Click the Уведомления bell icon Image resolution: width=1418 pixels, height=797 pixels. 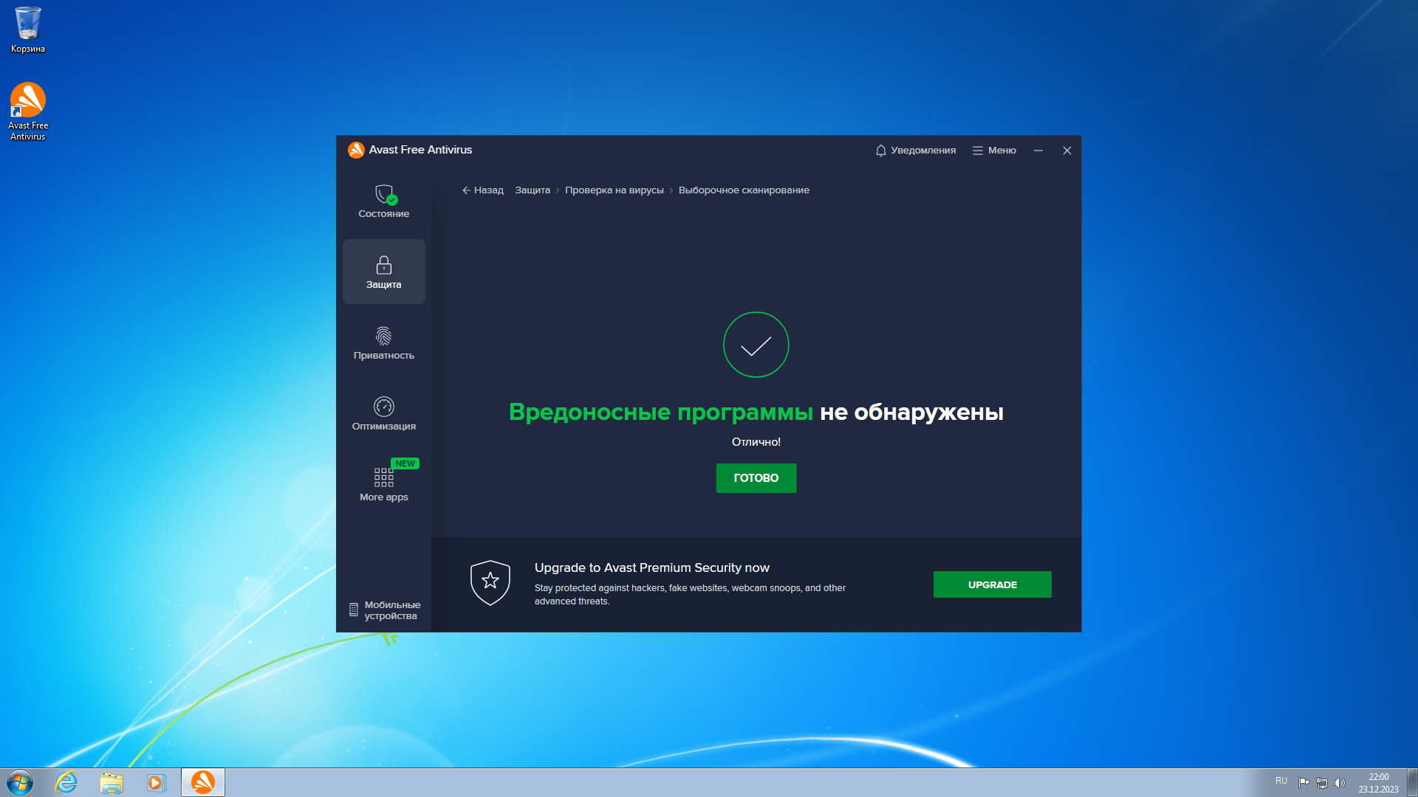click(880, 151)
